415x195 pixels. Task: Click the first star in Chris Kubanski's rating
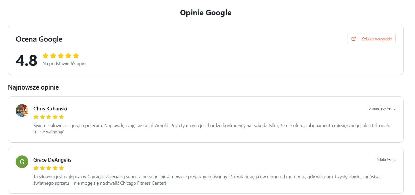point(36,117)
